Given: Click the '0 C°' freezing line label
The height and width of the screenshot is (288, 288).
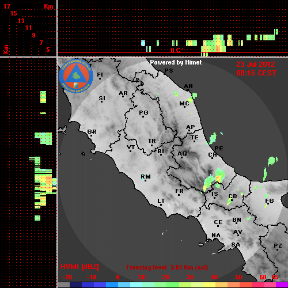Looking at the screenshot, I should pos(177,50).
